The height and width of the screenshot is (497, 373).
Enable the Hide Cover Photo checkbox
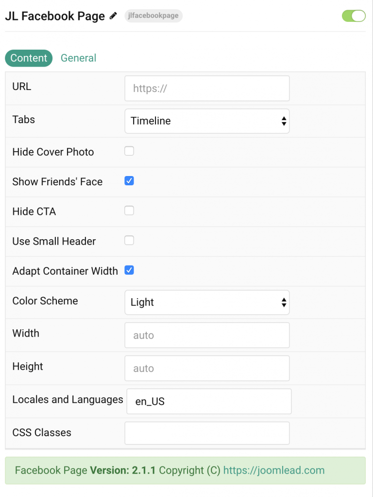[x=129, y=151]
